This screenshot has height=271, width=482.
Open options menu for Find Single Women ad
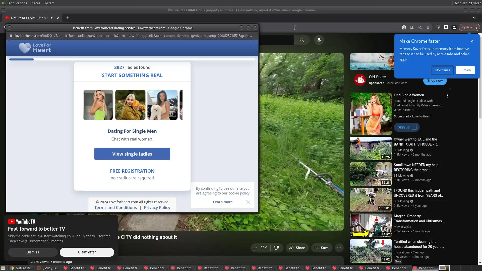click(x=447, y=96)
